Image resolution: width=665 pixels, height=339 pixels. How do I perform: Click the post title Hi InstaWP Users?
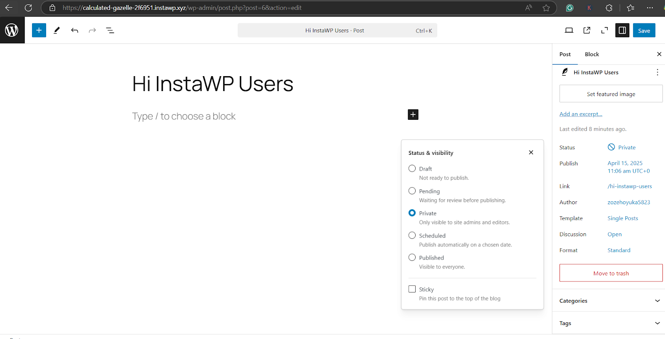click(x=213, y=84)
